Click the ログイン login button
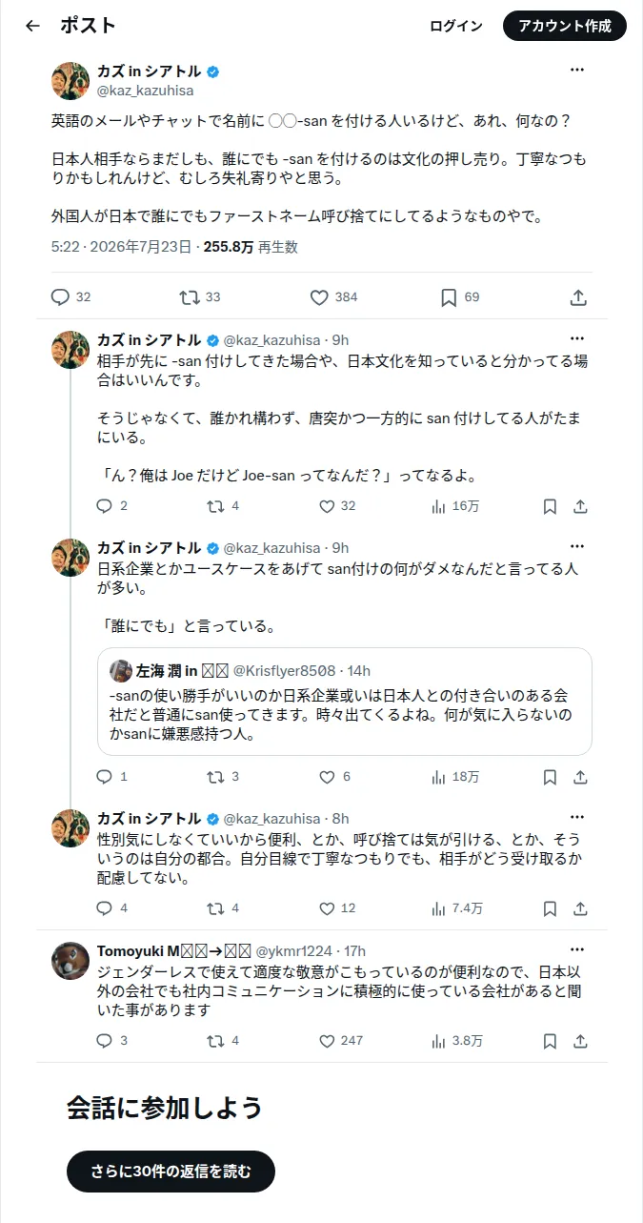 [456, 27]
